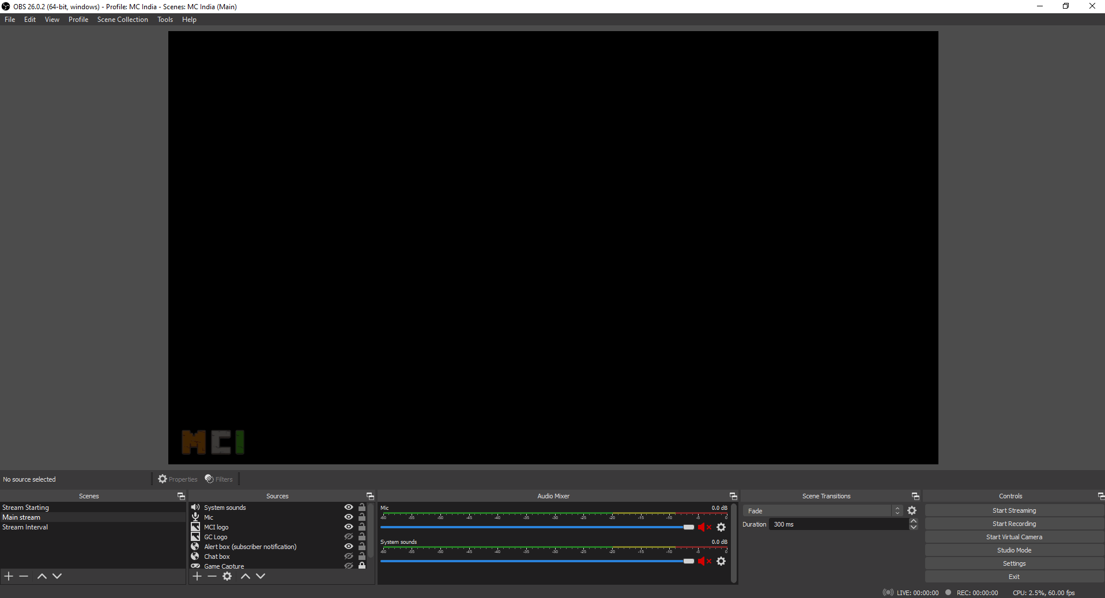The image size is (1105, 598).
Task: Pop out the Sources dock
Action: click(370, 496)
